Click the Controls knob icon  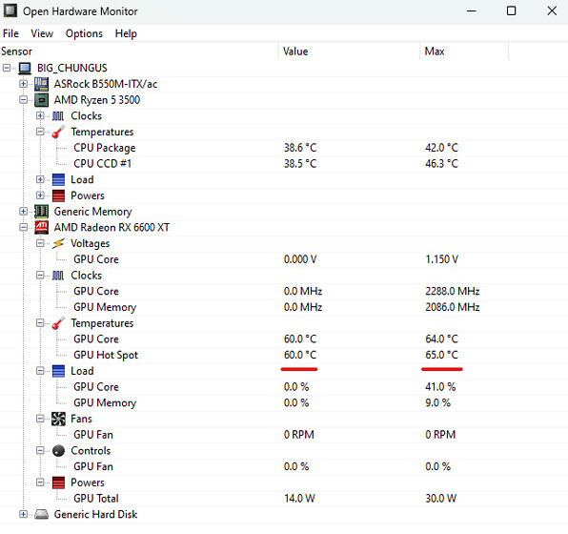point(58,451)
